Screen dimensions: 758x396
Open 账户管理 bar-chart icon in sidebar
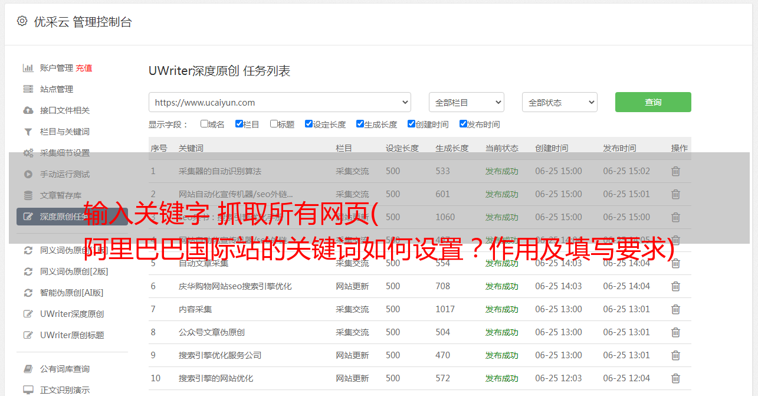[x=28, y=68]
